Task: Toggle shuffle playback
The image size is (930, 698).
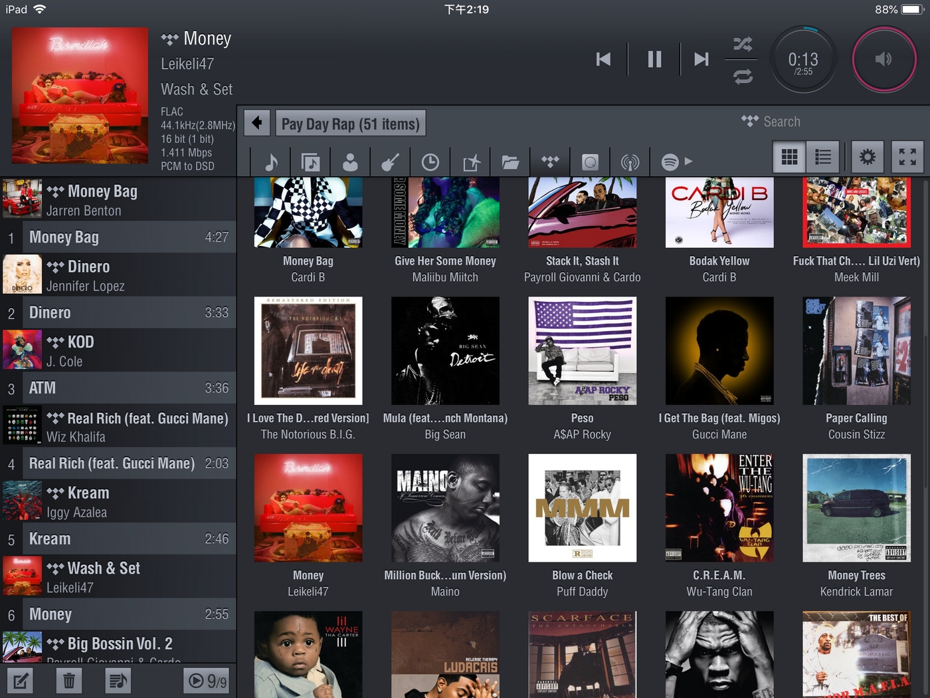Action: 743,44
